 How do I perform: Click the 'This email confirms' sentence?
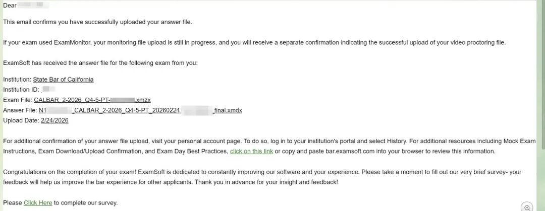click(97, 22)
